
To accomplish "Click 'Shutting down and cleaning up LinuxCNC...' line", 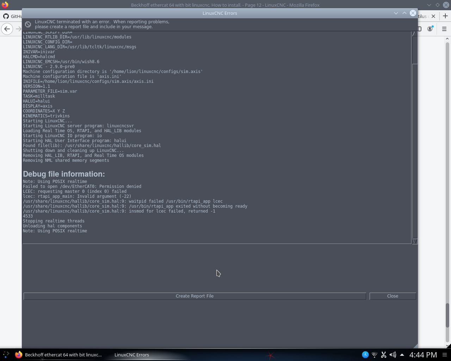I will pyautogui.click(x=73, y=151).
